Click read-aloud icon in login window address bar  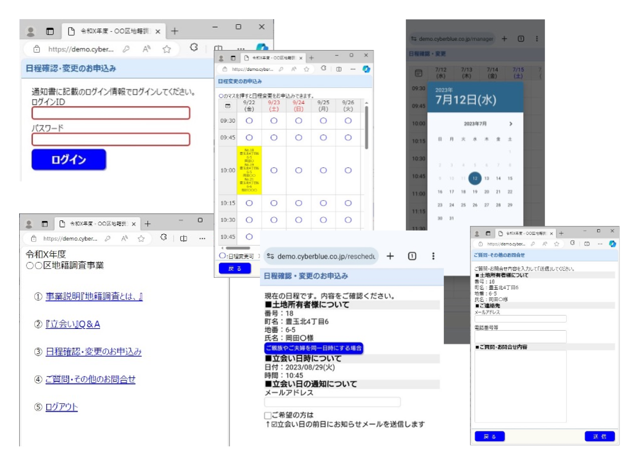(x=146, y=49)
